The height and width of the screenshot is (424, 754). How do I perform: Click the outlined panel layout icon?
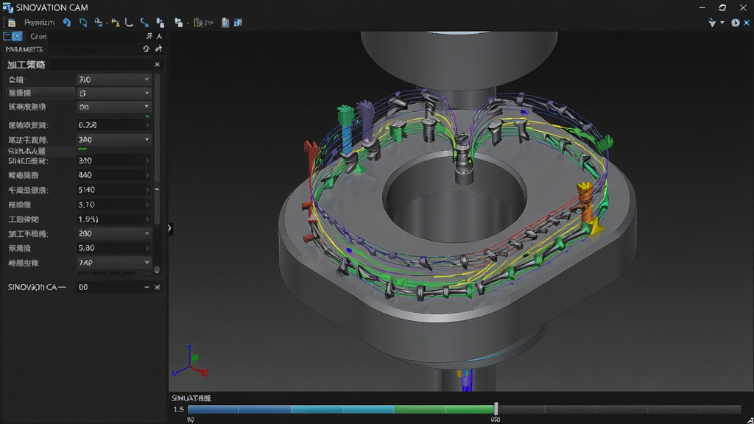click(x=7, y=36)
